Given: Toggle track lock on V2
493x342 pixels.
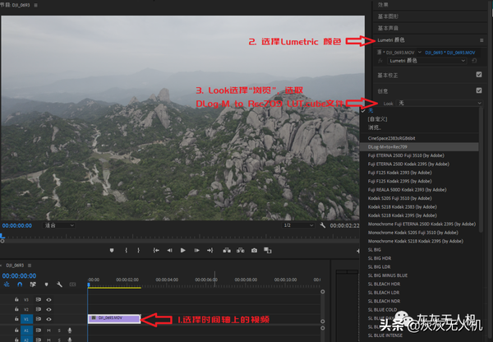Looking at the screenshot, I should pyautogui.click(x=16, y=309).
